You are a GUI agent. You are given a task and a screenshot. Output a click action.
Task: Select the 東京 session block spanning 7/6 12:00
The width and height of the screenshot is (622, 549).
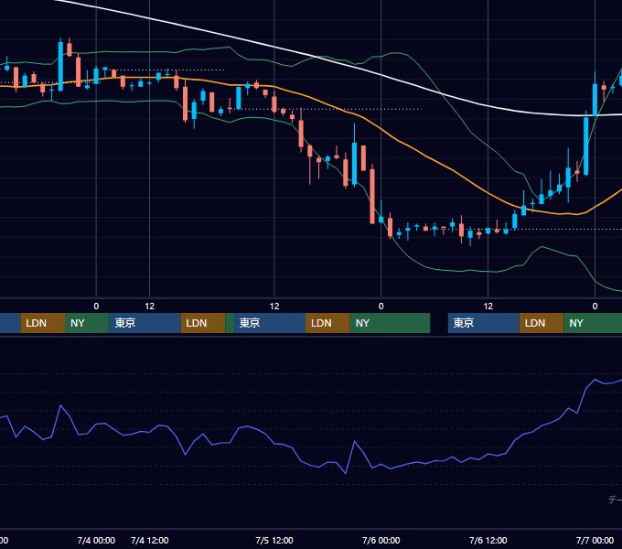[x=484, y=323]
